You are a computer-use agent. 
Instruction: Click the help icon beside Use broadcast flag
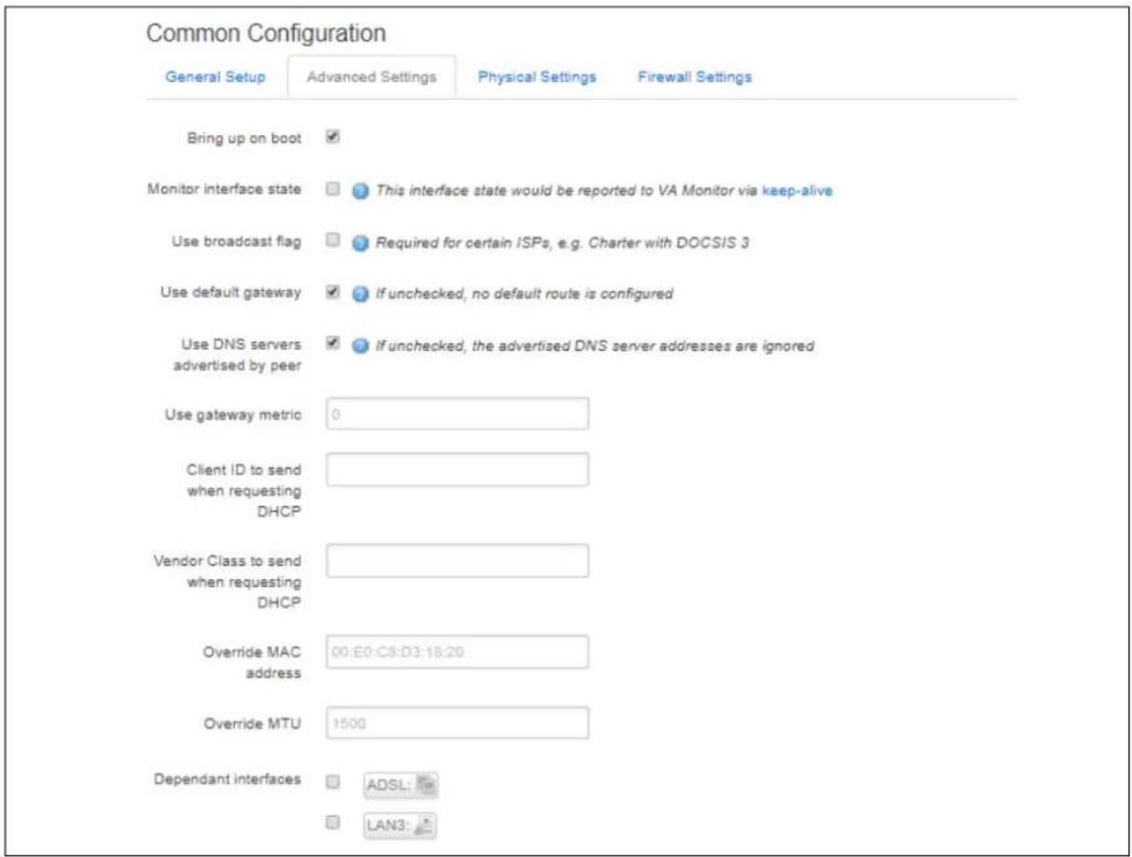361,243
